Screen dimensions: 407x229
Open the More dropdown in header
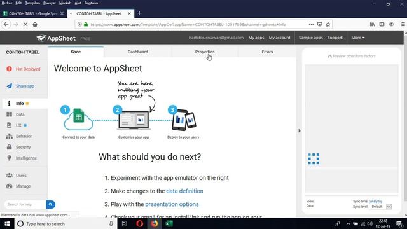(x=358, y=38)
